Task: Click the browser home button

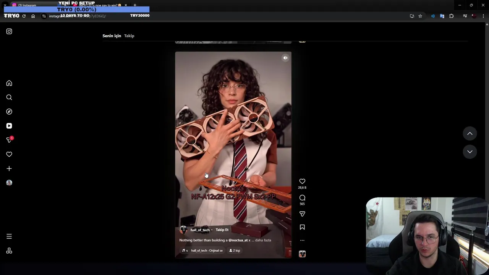Action: (x=33, y=16)
